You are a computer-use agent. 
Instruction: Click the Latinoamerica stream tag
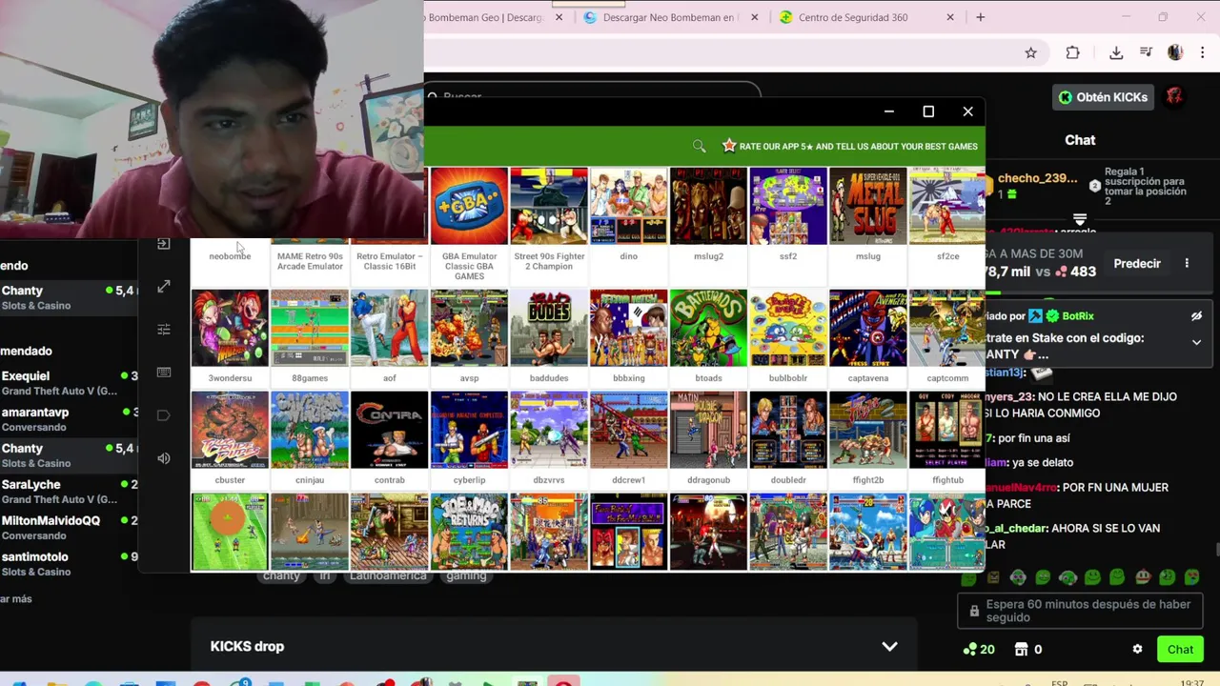pyautogui.click(x=388, y=575)
